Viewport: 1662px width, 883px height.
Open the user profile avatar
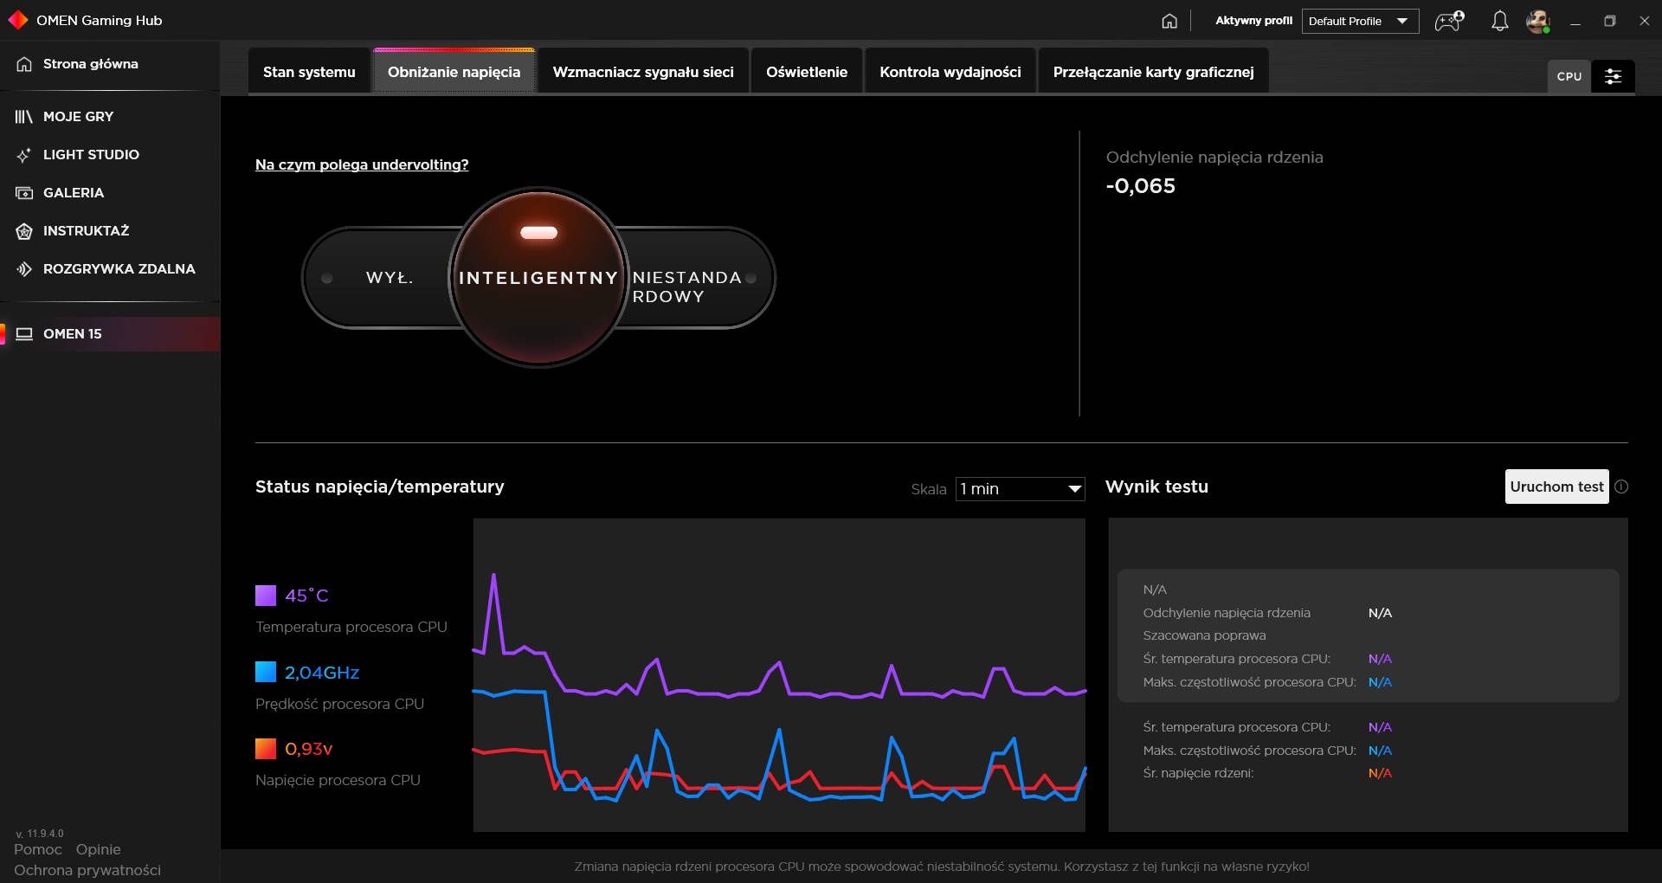(x=1538, y=21)
